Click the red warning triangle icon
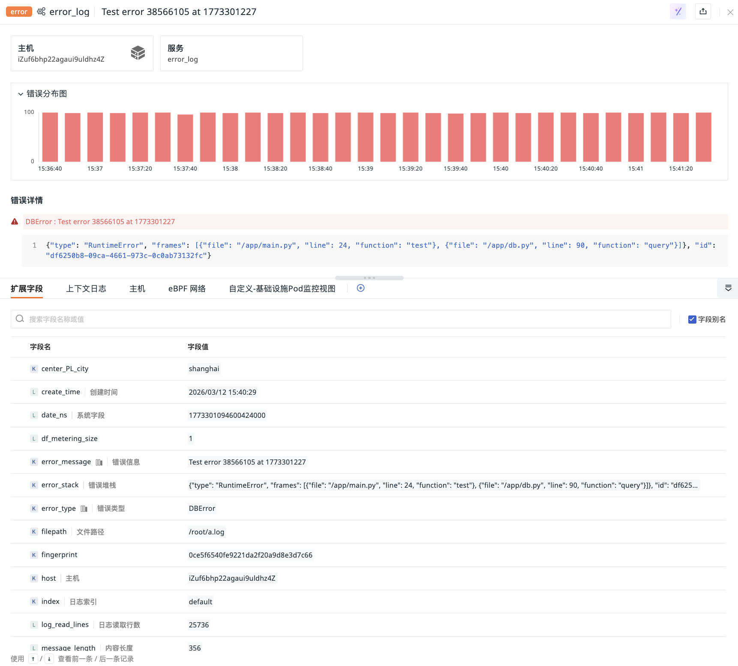Image resolution: width=738 pixels, height=666 pixels. click(x=15, y=222)
